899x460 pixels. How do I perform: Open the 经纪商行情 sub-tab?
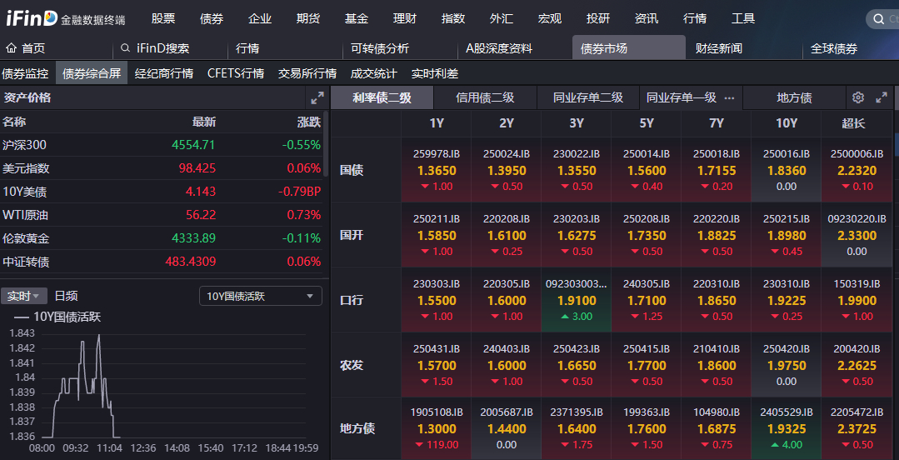pyautogui.click(x=164, y=73)
